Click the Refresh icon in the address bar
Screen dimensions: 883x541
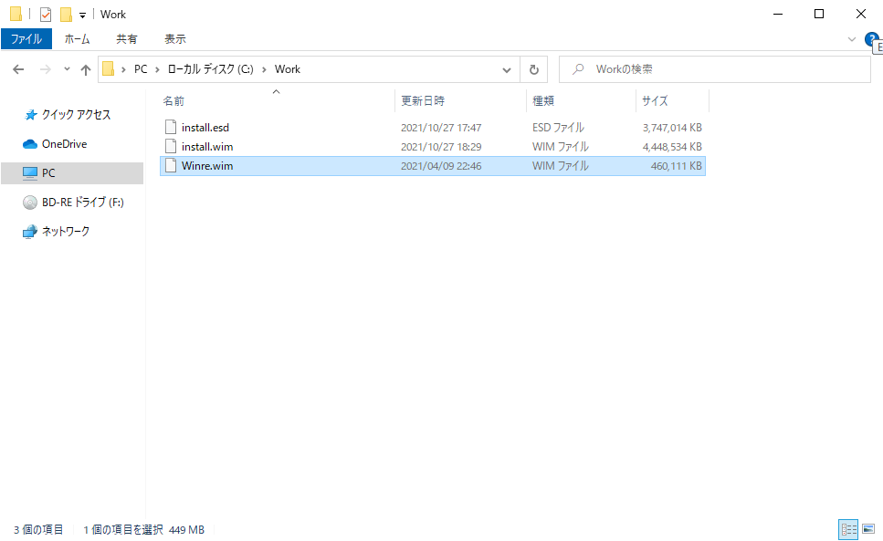pyautogui.click(x=534, y=68)
